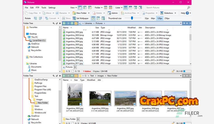Click the search magnifier in the upper Folder Tree header
Image resolution: width=214 pixels, height=124 pixels.
pos(53,23)
